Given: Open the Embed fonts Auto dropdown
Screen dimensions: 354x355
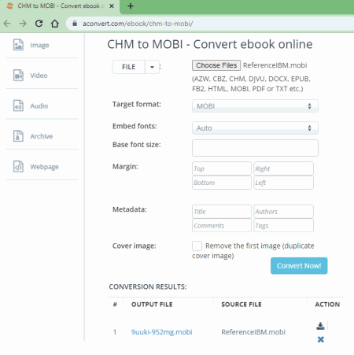Looking at the screenshot, I should [x=255, y=128].
